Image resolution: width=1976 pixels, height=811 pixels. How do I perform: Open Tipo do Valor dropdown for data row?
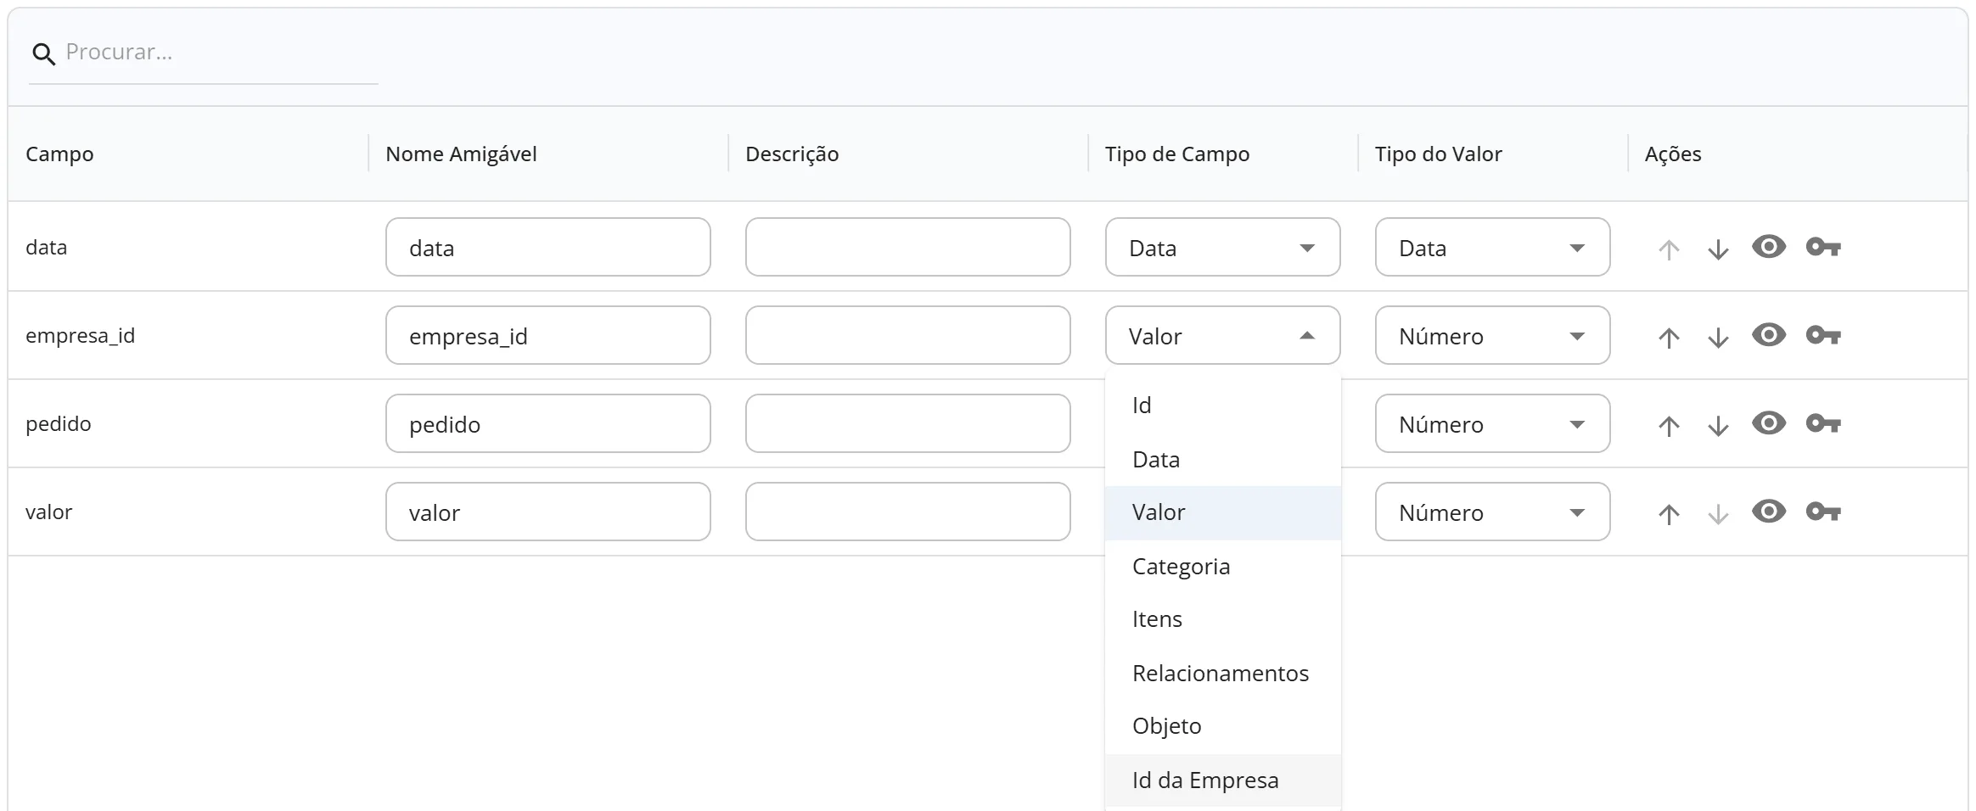tap(1492, 247)
